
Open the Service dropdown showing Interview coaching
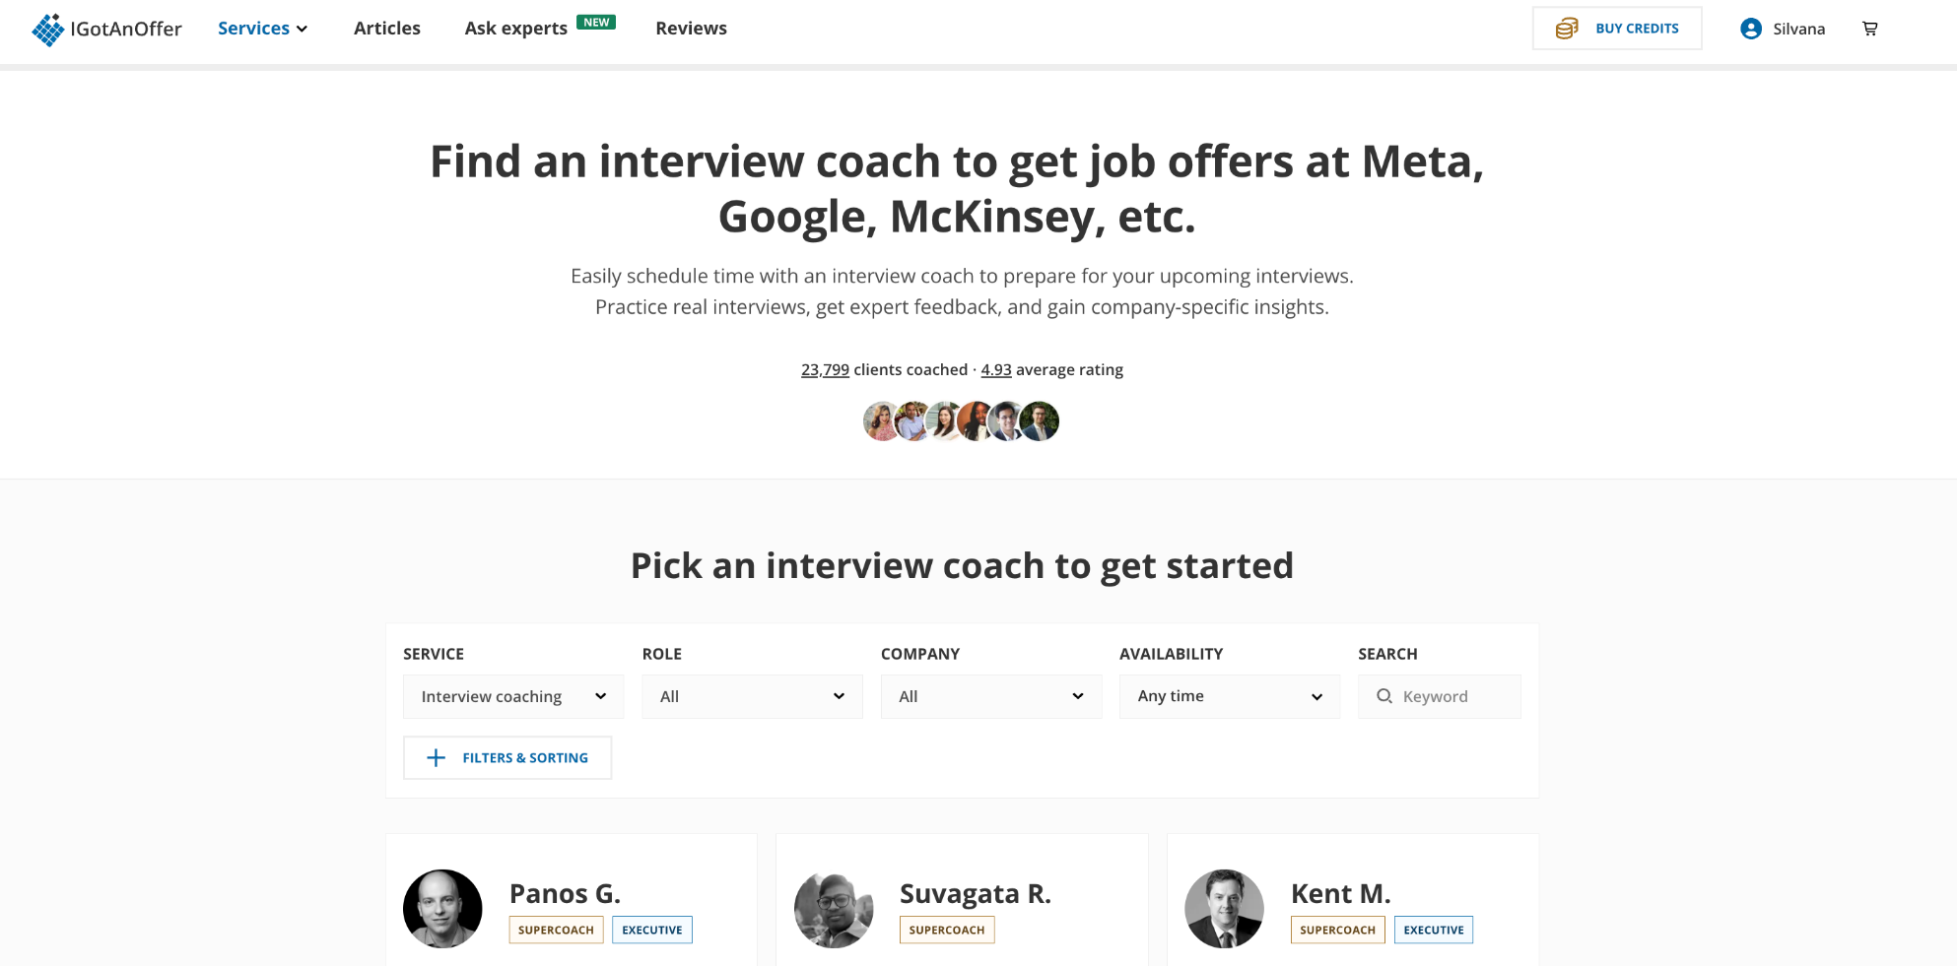pos(513,696)
